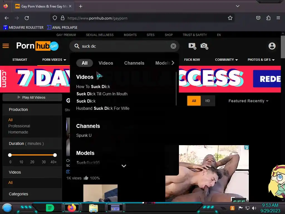
Task: Open TRUST & SAFETY link
Action: [195, 35]
